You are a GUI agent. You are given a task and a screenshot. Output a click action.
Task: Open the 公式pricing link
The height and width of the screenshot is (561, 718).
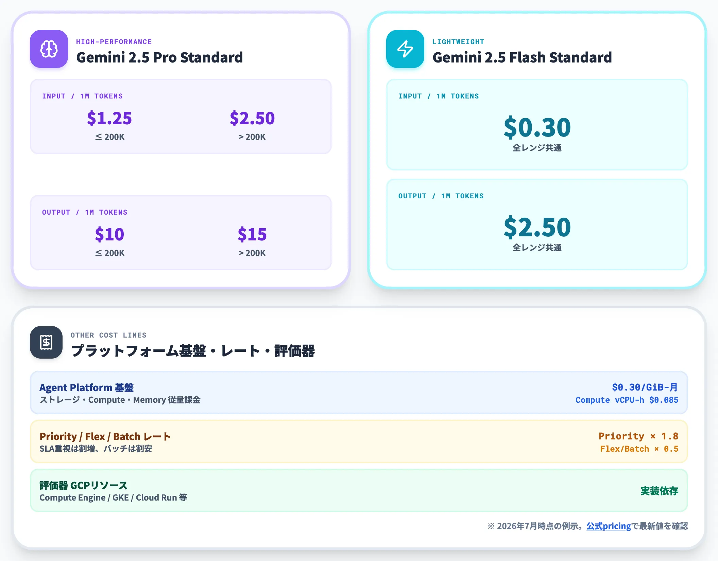tap(609, 526)
